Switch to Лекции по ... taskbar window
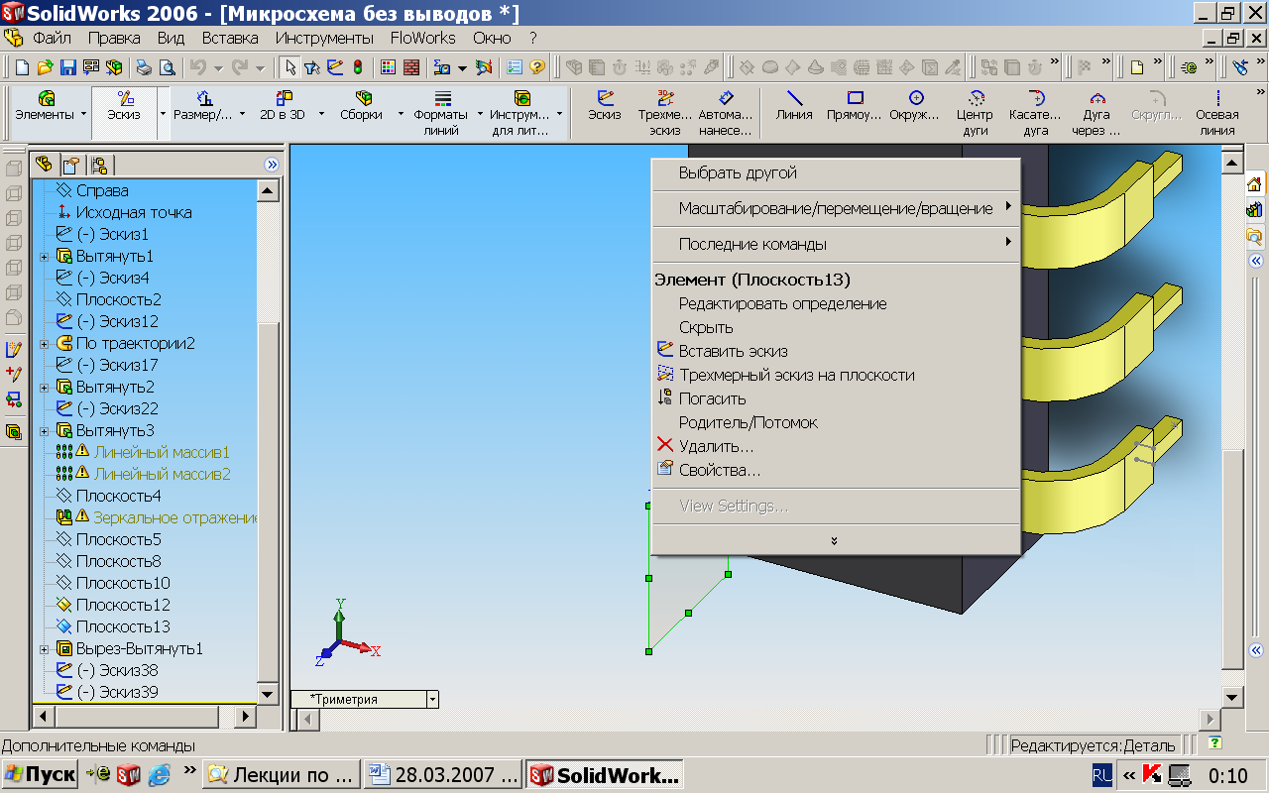 [281, 774]
